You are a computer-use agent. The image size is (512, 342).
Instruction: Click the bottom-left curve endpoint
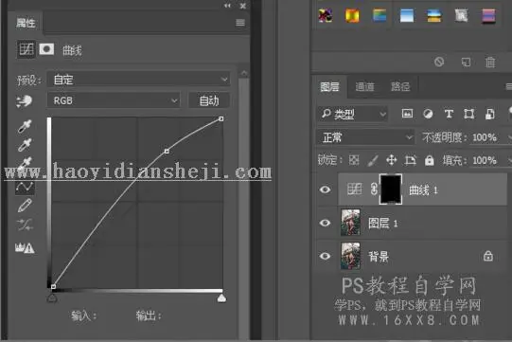54,287
